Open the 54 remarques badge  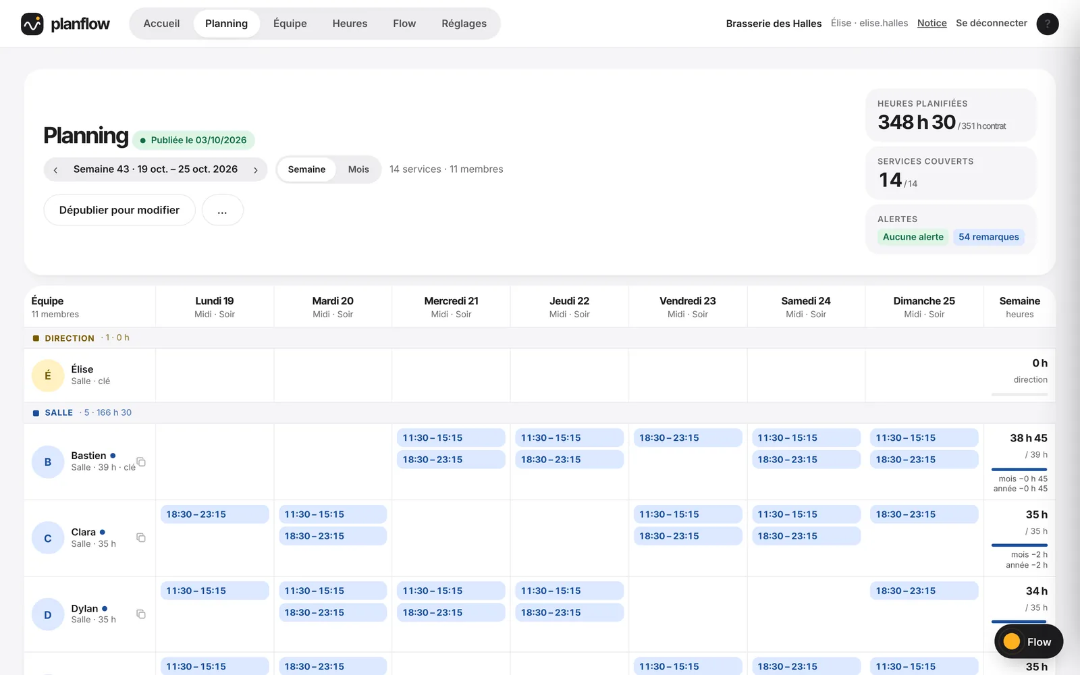point(989,237)
